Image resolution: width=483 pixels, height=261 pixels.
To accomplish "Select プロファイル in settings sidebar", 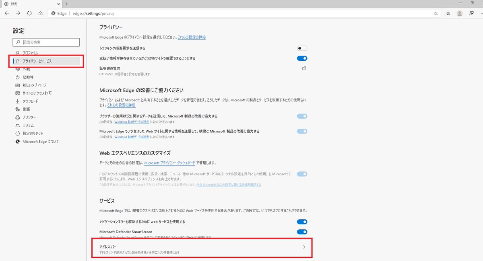I will 30,53.
